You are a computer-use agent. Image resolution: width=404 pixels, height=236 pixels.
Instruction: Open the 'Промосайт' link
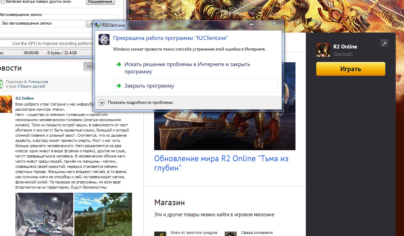click(343, 54)
